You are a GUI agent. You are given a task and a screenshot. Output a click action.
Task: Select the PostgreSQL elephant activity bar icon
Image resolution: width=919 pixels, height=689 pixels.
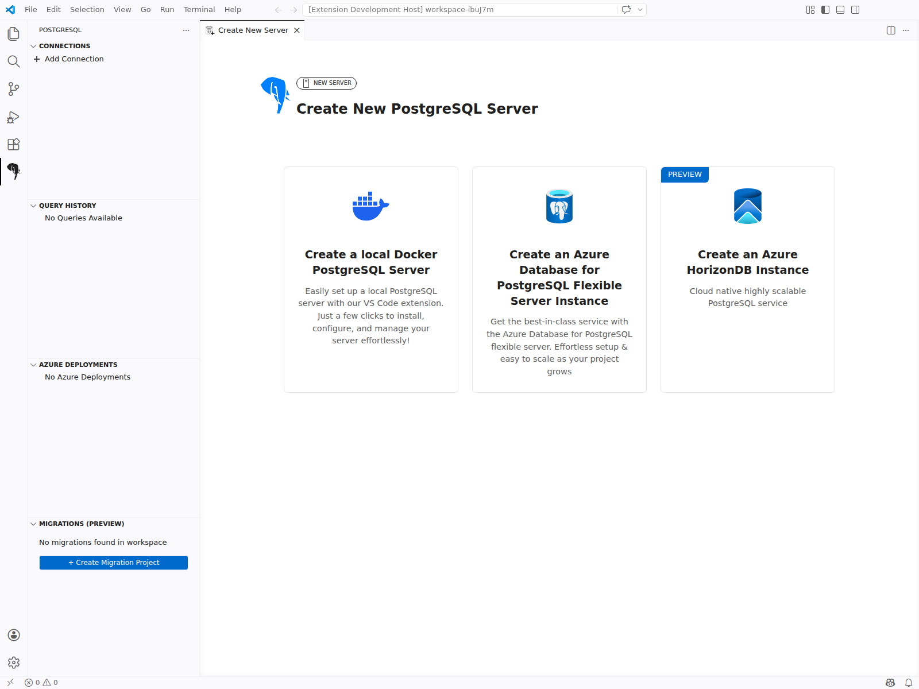point(14,171)
